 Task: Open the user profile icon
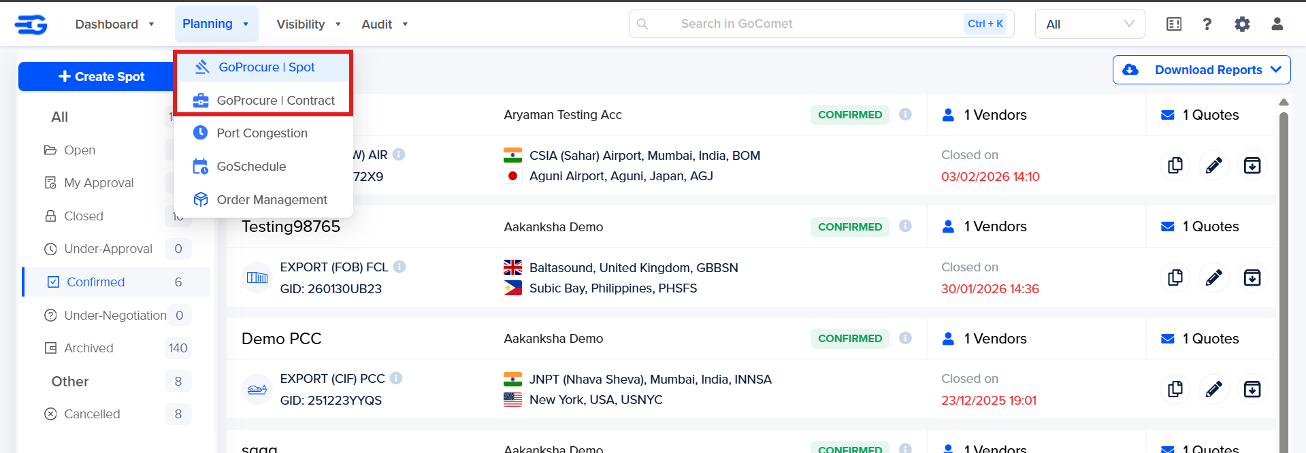tap(1277, 24)
